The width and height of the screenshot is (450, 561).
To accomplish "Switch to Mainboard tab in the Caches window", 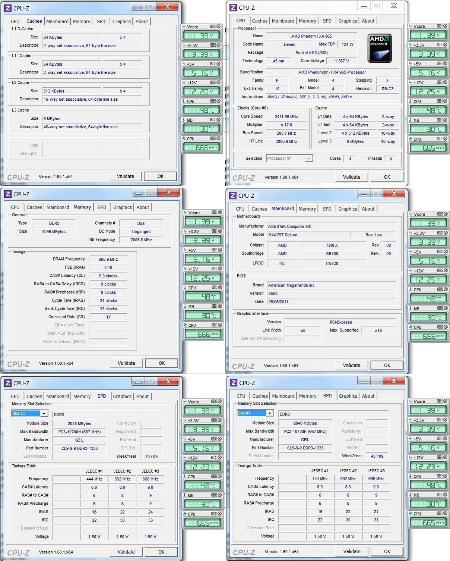I will (57, 22).
